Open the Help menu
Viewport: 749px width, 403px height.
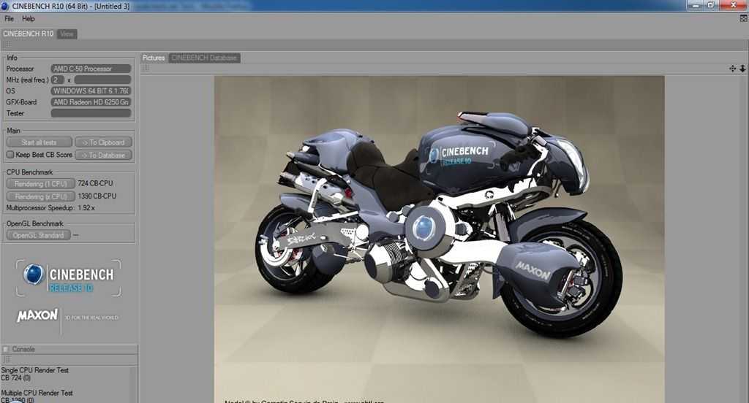29,18
